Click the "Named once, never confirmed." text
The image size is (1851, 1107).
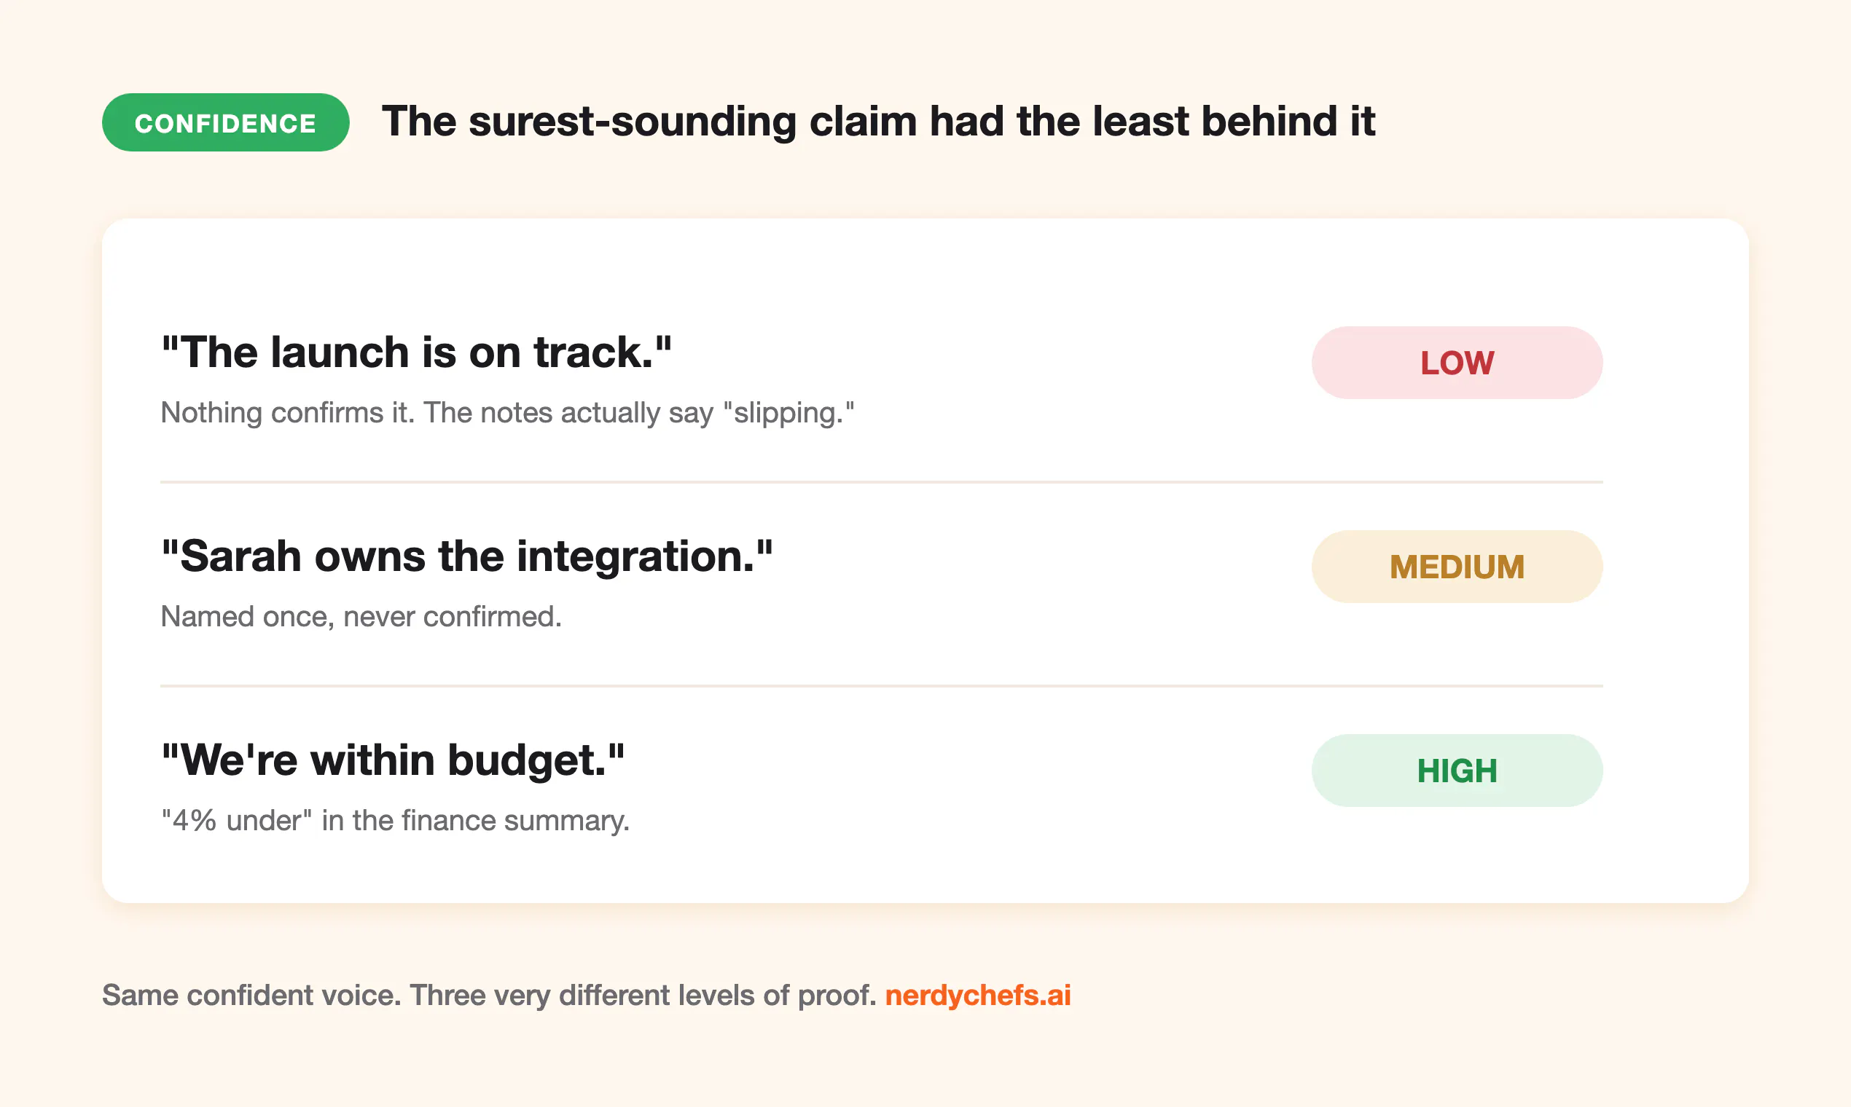pos(361,617)
